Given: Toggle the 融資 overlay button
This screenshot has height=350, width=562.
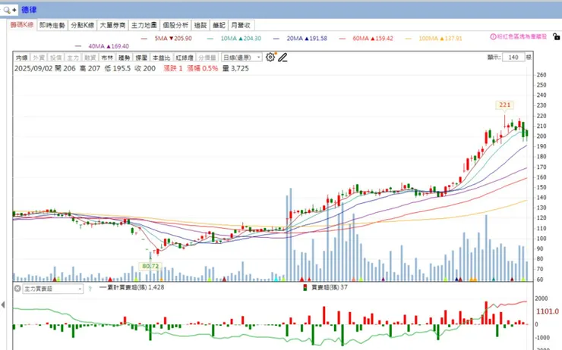Looking at the screenshot, I should (90, 58).
